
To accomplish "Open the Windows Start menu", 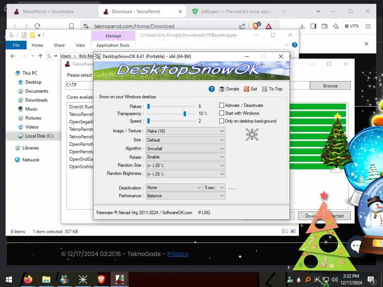I will click(x=9, y=280).
